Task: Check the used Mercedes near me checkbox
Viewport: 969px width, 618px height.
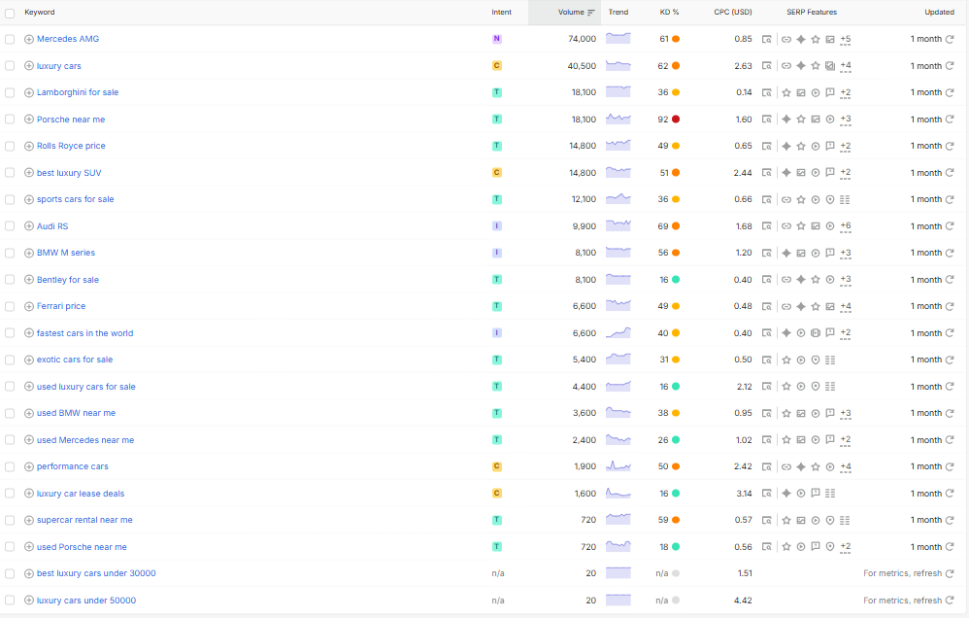Action: click(10, 440)
